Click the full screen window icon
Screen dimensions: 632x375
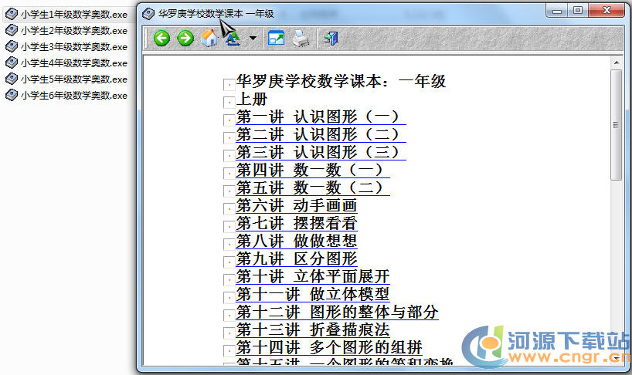tap(276, 39)
